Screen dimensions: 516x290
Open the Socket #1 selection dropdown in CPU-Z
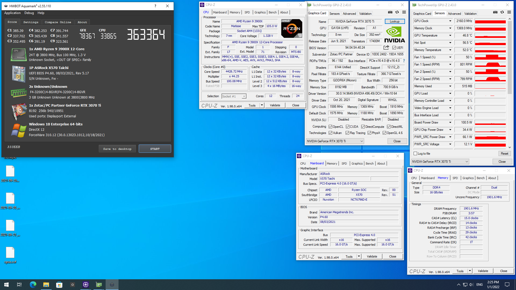[234, 96]
